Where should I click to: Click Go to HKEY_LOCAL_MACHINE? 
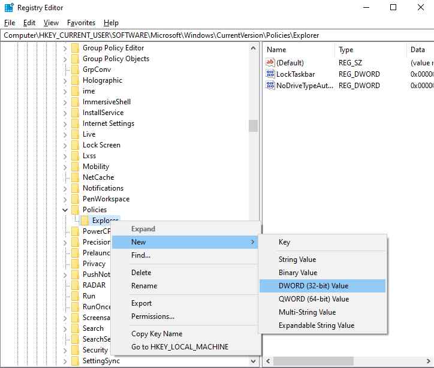pyautogui.click(x=185, y=347)
